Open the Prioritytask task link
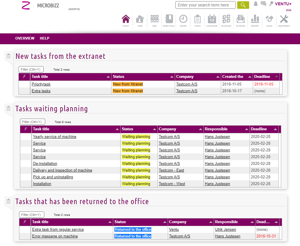 41,84
